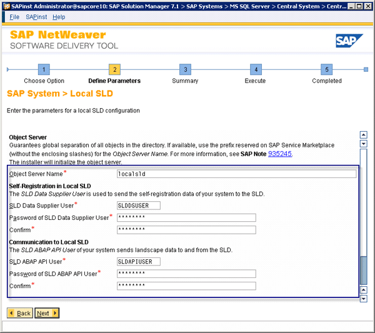
Task: Click step 4 Execute icon
Action: point(255,69)
